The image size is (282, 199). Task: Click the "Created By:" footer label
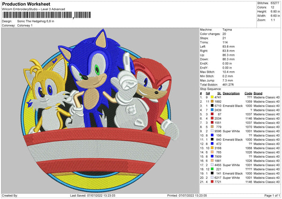[10, 195]
